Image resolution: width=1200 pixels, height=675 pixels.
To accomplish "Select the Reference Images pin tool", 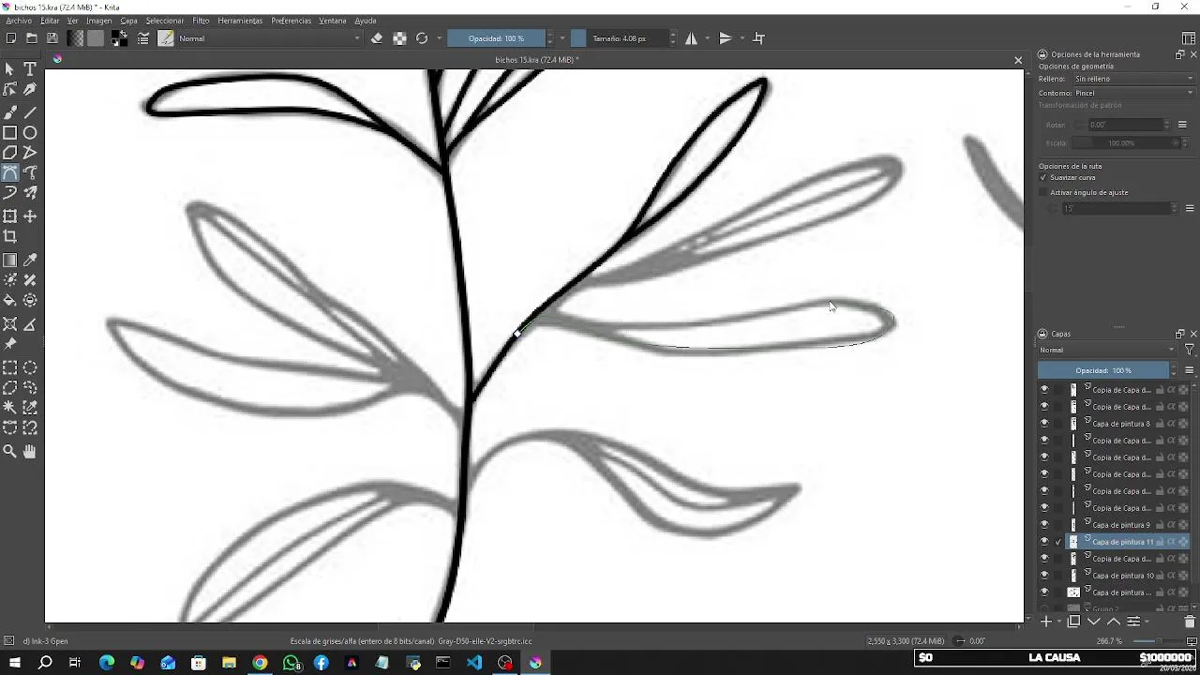I will pos(10,345).
